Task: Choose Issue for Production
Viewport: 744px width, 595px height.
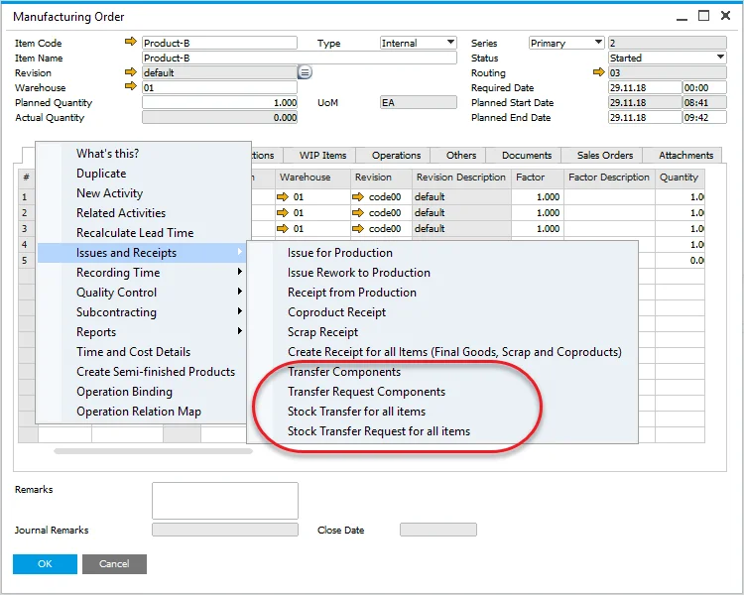Action: click(x=339, y=253)
